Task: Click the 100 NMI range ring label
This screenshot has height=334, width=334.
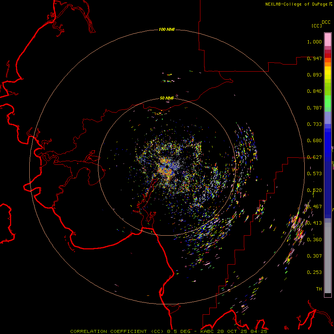Action: click(167, 29)
